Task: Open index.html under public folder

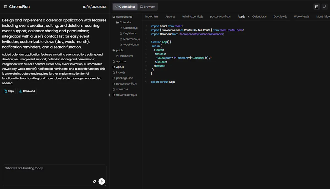Action: click(124, 56)
